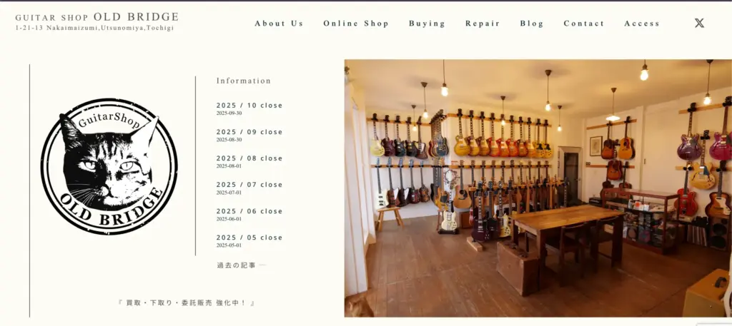Open the 2025 / 09 close notice

[x=249, y=132]
